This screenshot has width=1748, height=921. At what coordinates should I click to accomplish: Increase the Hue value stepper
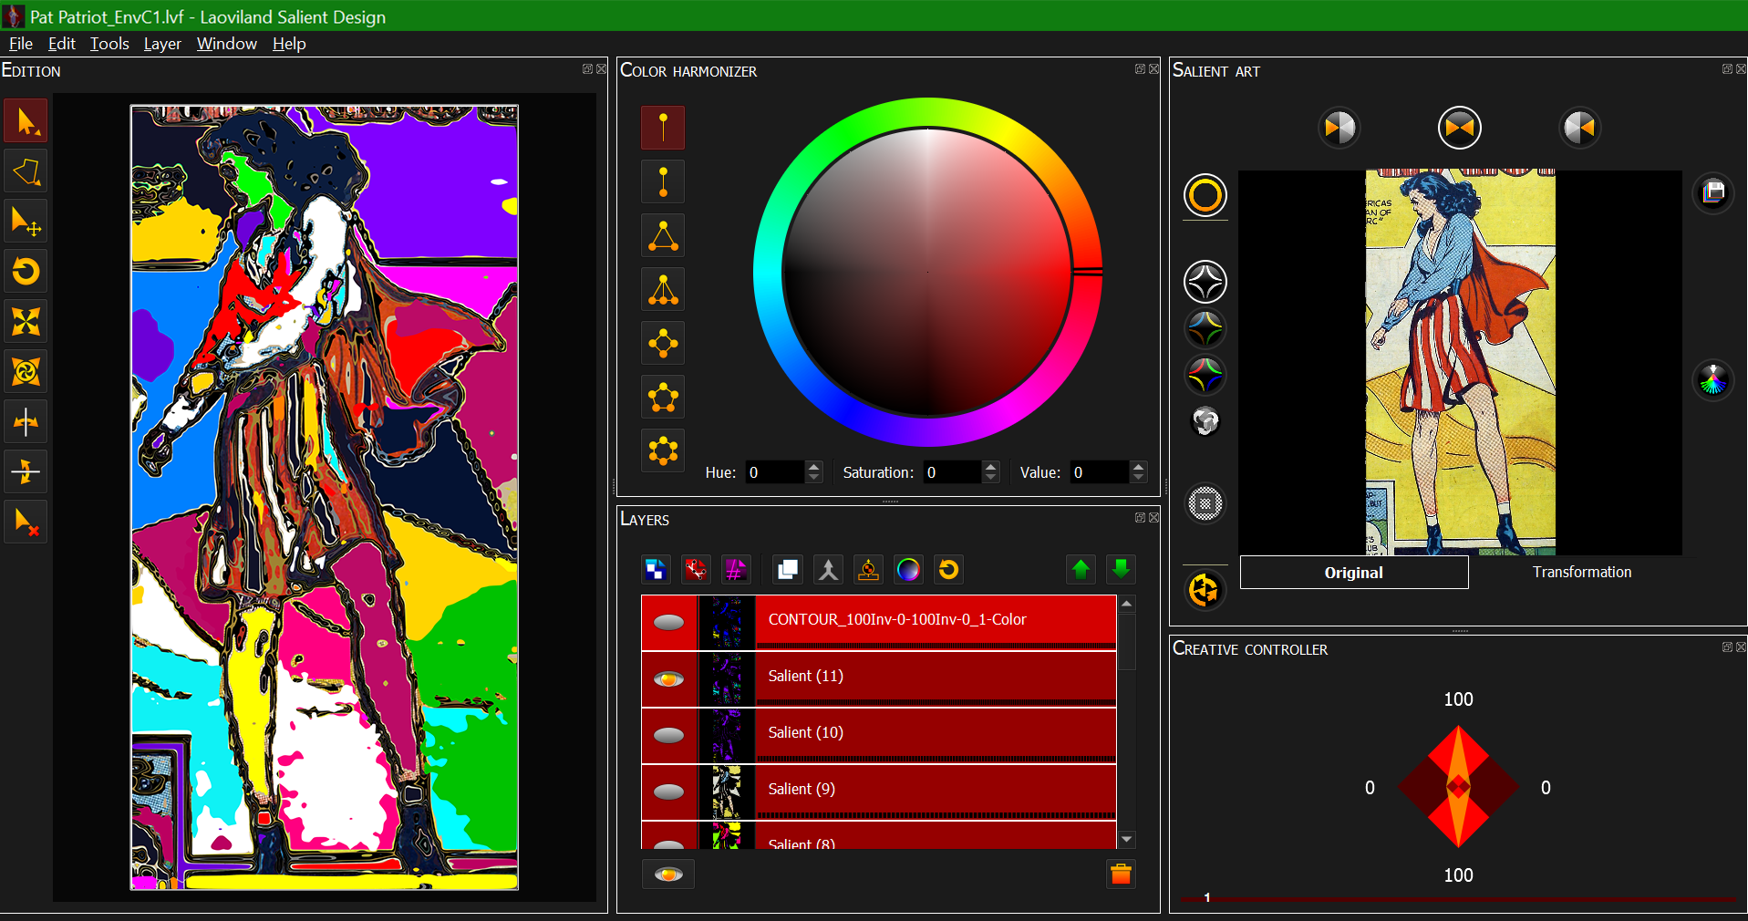click(x=814, y=466)
